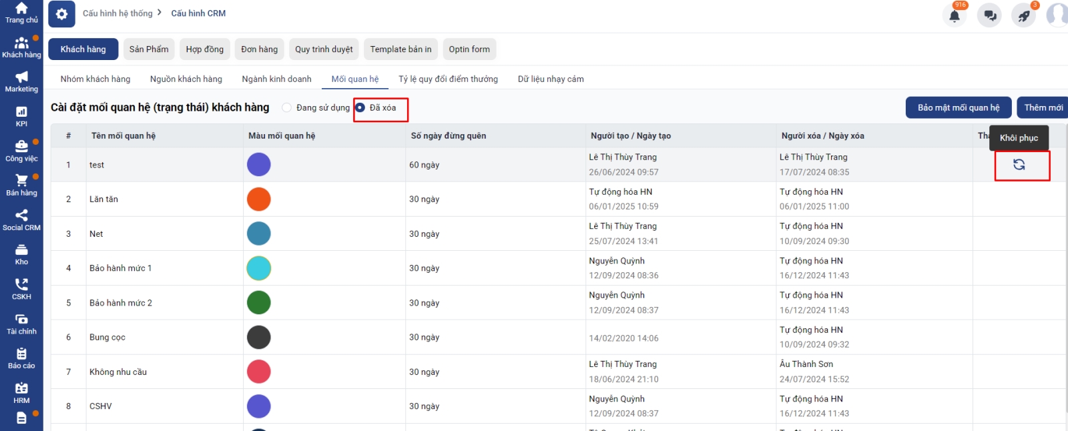Viewport: 1068px width, 431px height.
Task: Go to Marketing in sidebar
Action: point(21,81)
